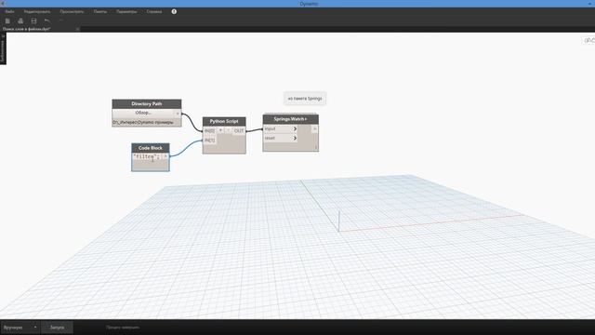Image resolution: width=595 pixels, height=335 pixels.
Task: Click the Обзор... browse button on Directory Path
Action: tap(143, 113)
